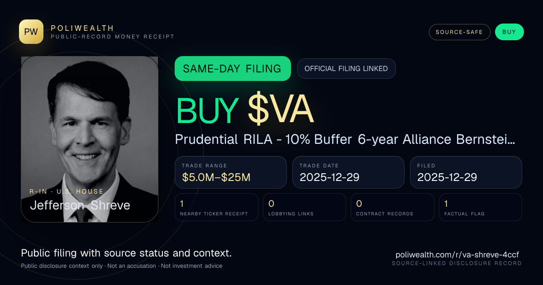Click the PW gold logo icon
Screen dimensions: 543x285
[x=31, y=32]
